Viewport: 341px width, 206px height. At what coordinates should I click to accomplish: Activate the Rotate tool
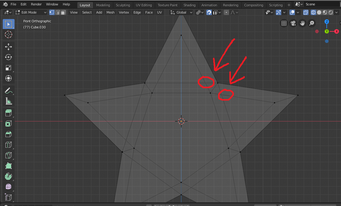(8, 57)
